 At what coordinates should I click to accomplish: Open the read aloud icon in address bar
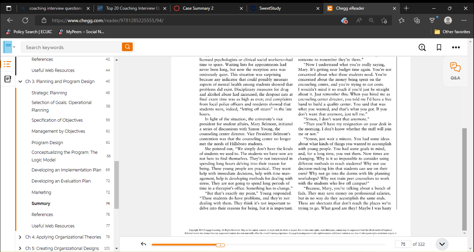[x=359, y=20]
